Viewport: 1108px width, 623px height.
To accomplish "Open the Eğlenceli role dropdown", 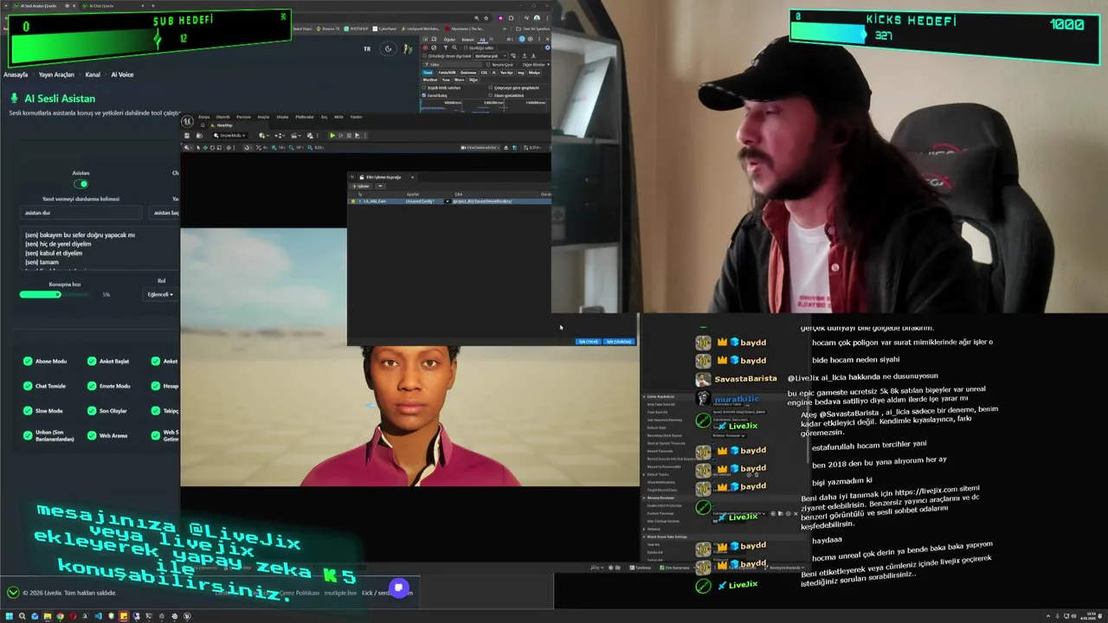I will tap(160, 294).
